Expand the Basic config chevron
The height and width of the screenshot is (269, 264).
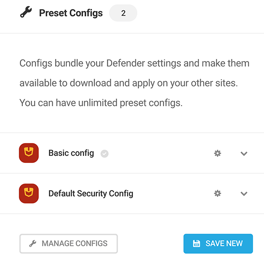244,154
